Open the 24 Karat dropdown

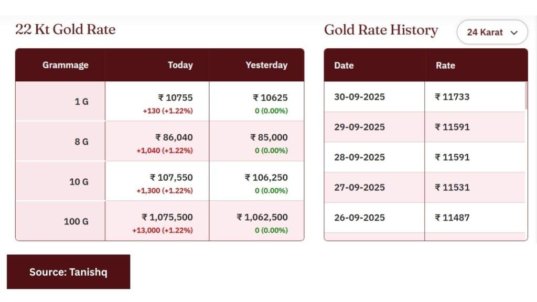click(x=492, y=32)
